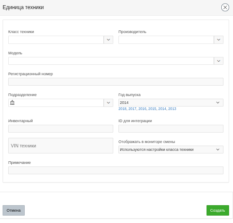The height and width of the screenshot is (223, 233).
Task: Focus the VIN техники input field
Action: tap(61, 146)
